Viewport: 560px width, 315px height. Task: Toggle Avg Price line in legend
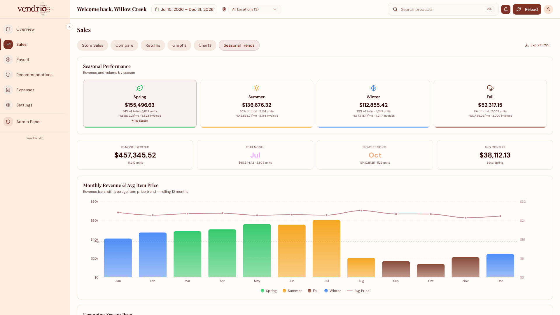pos(358,291)
